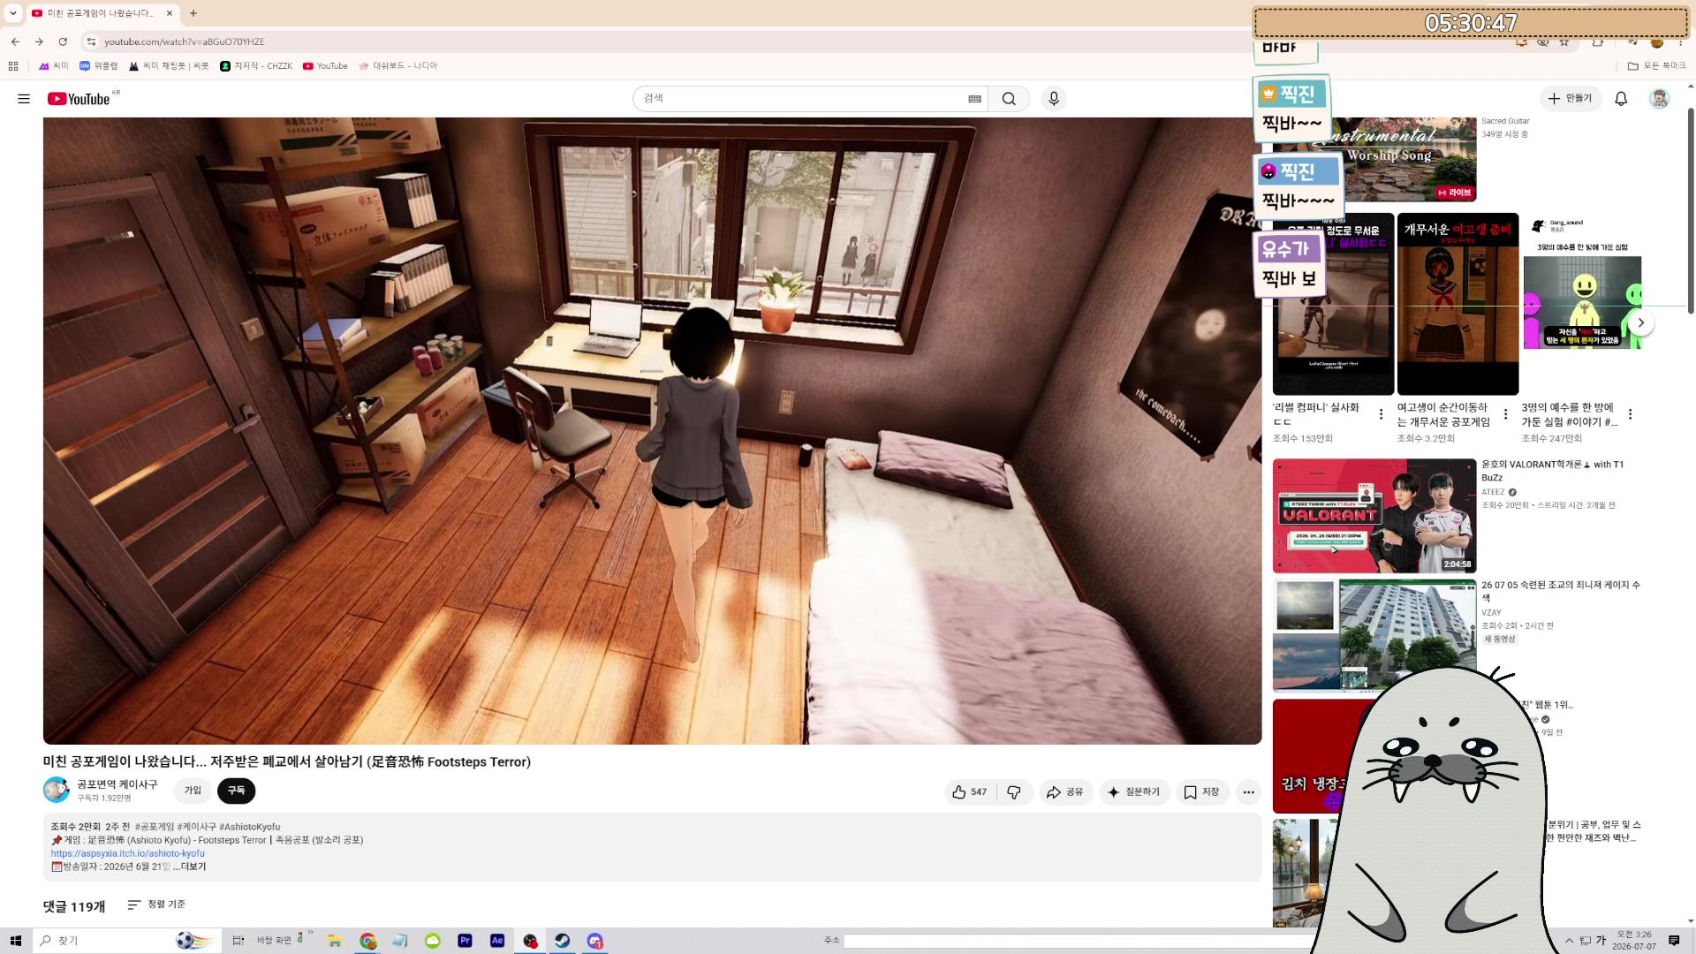Screen dimensions: 1696x954
Task: Click the search magnifier button
Action: coord(1009,99)
